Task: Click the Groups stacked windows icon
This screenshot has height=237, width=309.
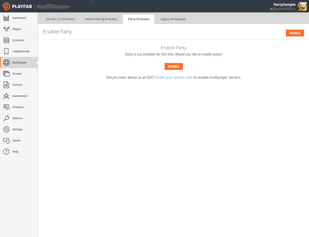Action: click(6, 74)
